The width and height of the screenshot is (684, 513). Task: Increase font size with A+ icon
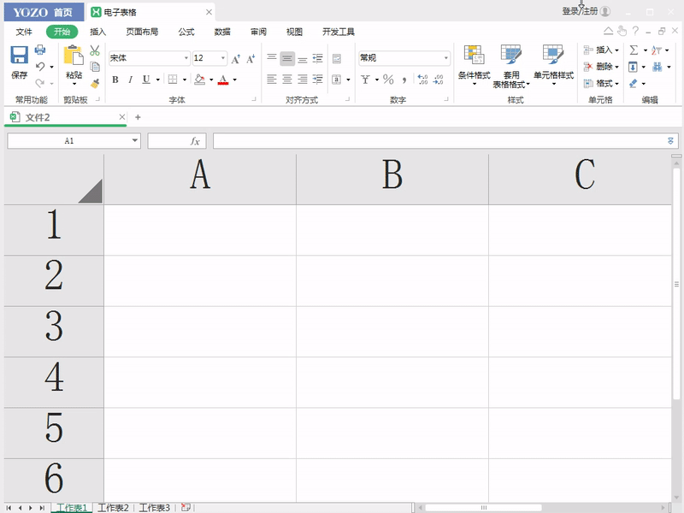pyautogui.click(x=236, y=59)
